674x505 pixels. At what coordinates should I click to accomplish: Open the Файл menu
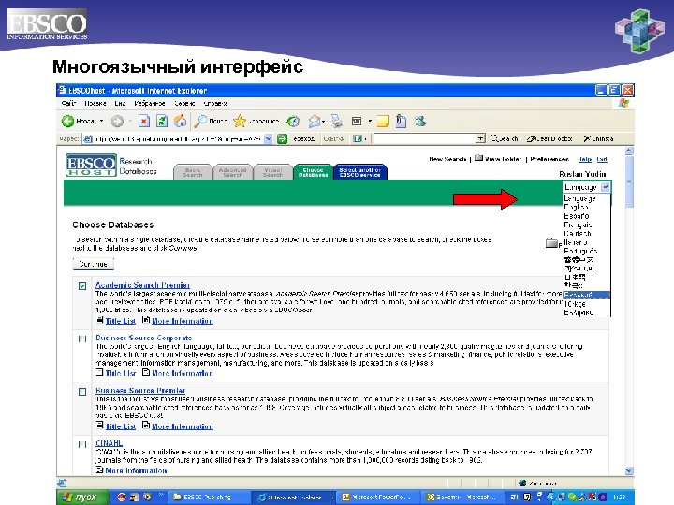point(68,103)
